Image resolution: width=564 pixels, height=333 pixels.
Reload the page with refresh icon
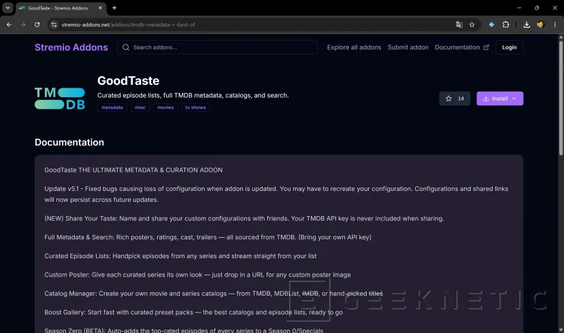click(37, 24)
